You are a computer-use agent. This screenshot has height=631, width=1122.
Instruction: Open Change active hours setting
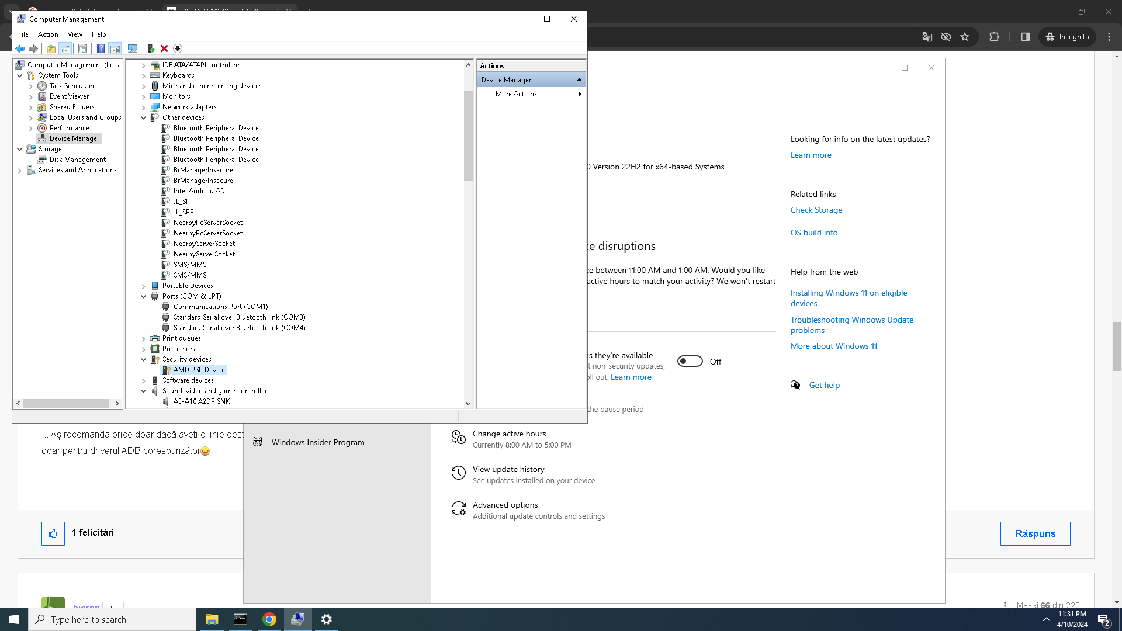[x=509, y=434]
